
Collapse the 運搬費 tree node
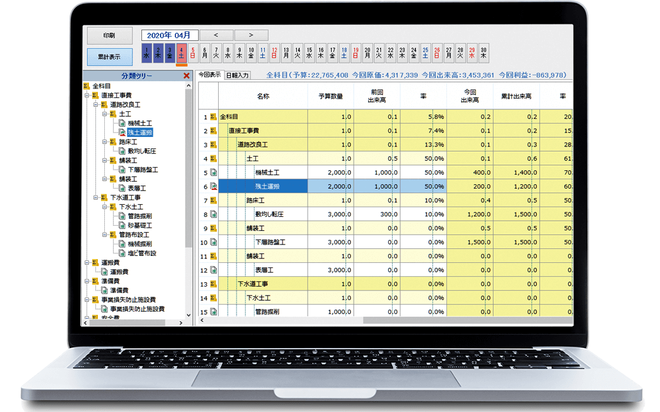coord(86,262)
